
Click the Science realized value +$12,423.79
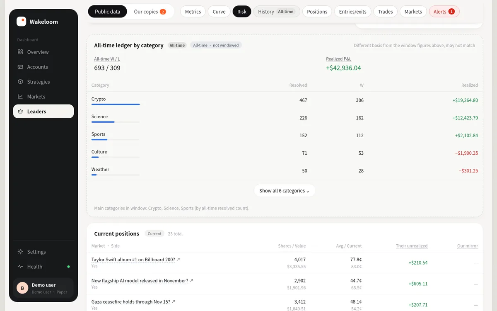pos(465,118)
